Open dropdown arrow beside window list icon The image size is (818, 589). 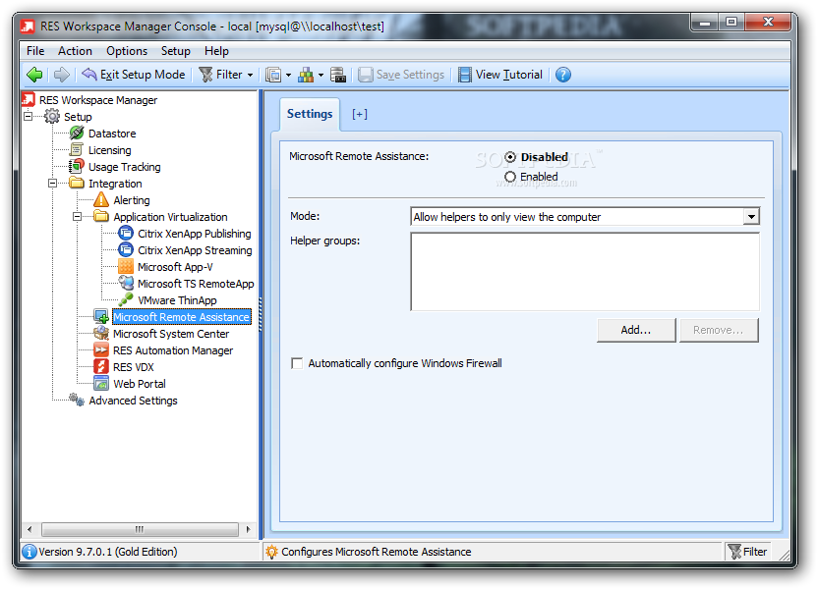point(288,75)
